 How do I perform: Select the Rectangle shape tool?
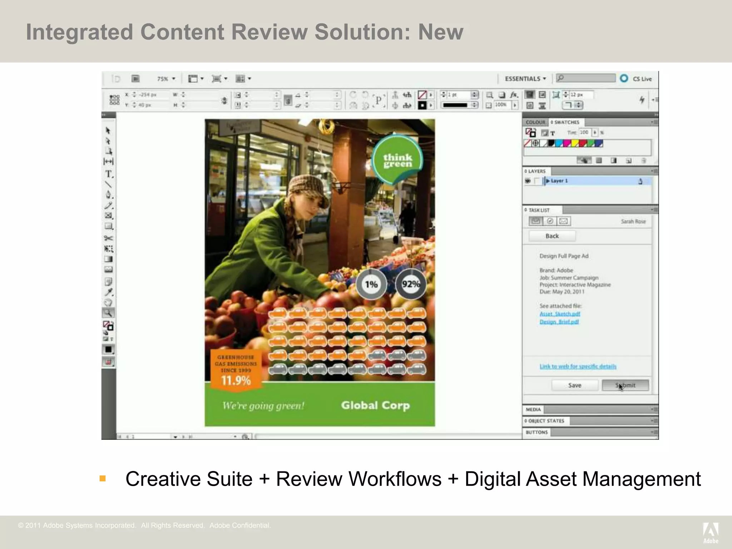109,226
